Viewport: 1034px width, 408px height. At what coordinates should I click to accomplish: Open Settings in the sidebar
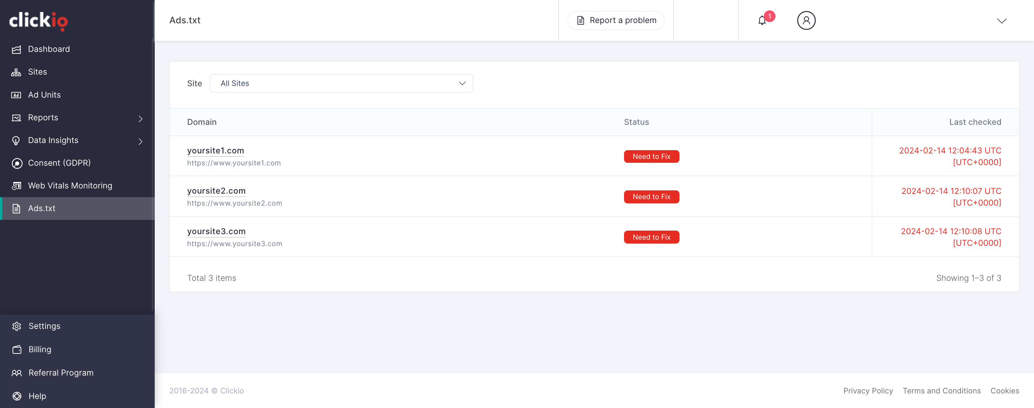click(x=77, y=326)
